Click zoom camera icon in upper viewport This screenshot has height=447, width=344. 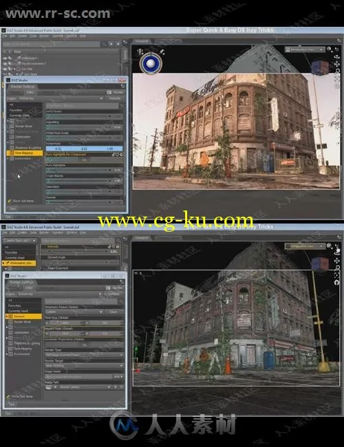coord(337,72)
